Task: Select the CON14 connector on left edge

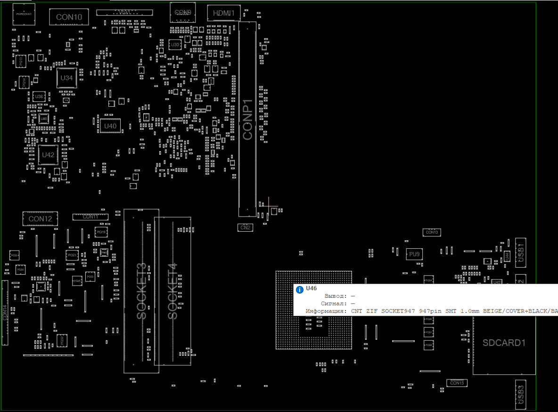Action: (x=5, y=312)
